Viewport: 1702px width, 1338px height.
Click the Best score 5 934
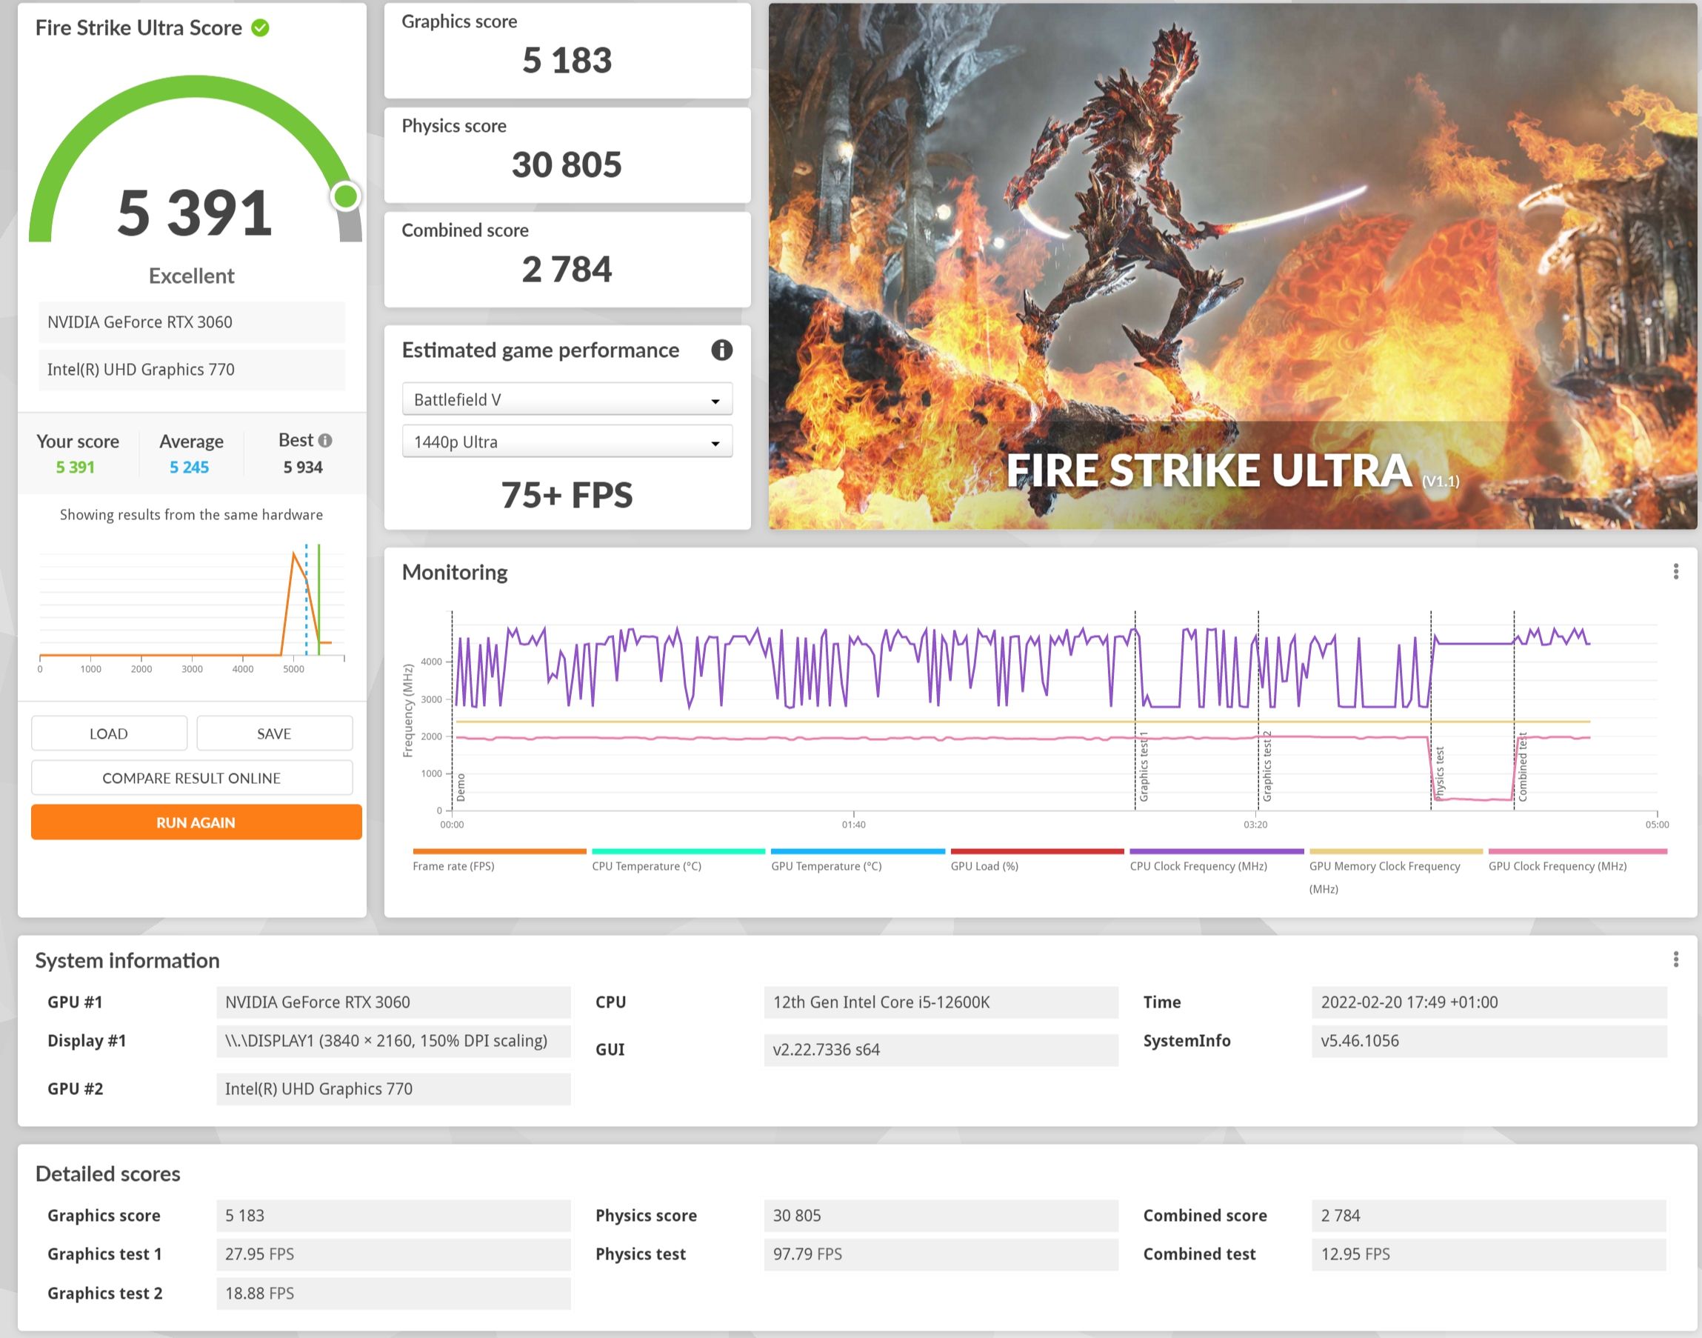tap(303, 467)
